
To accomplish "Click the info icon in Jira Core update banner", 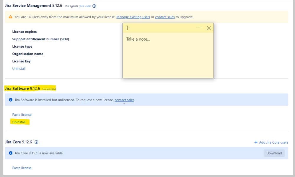I will click(x=11, y=153).
